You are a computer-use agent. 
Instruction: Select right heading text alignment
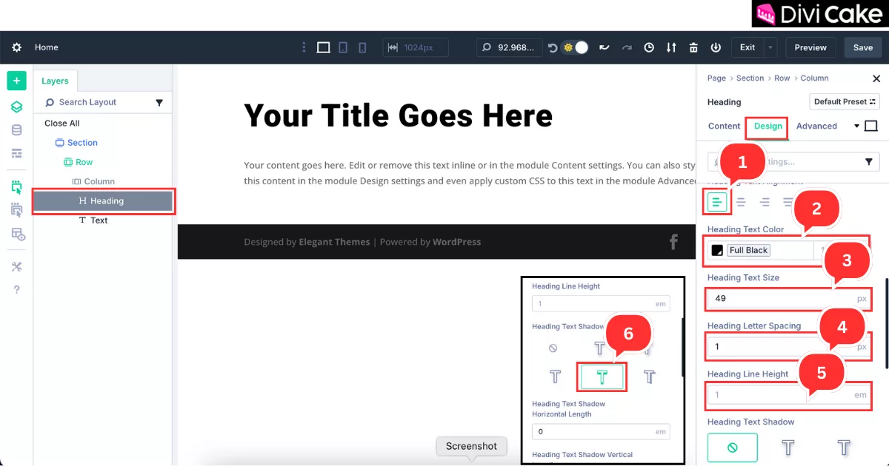pos(765,202)
